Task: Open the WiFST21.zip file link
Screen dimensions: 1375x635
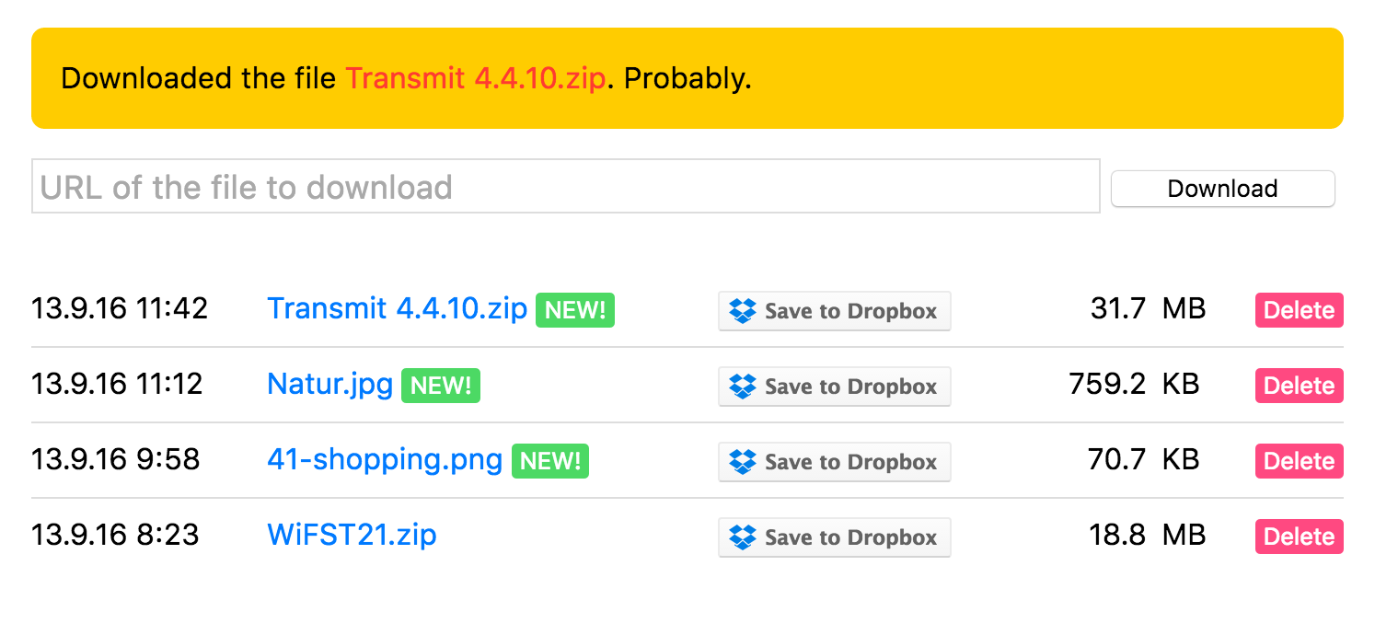Action: [352, 535]
